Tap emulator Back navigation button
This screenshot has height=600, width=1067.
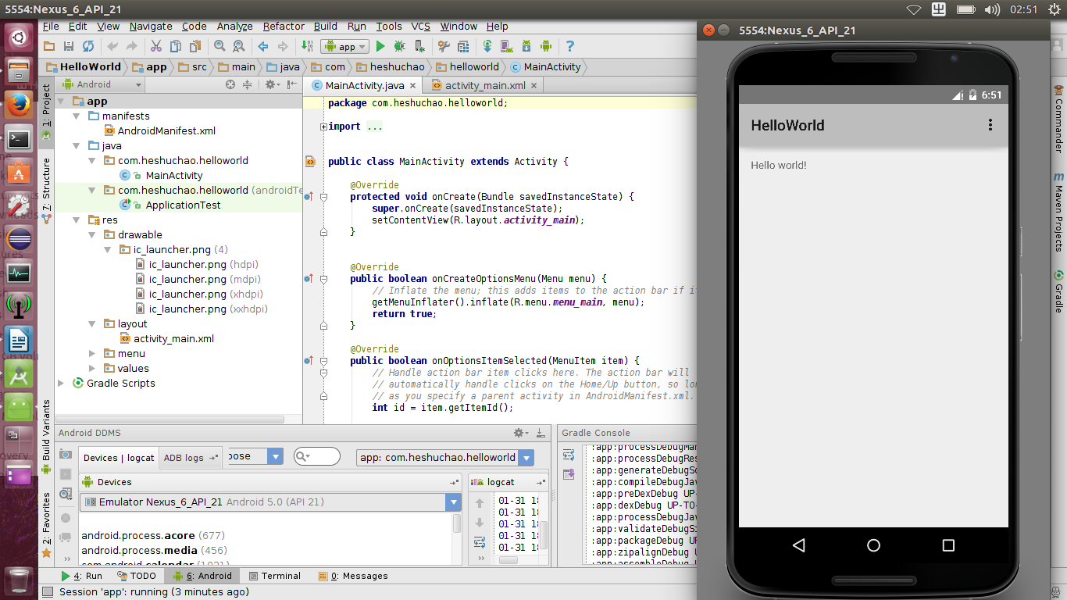(798, 545)
